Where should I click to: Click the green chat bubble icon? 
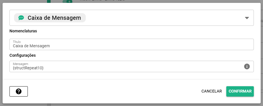tap(21, 18)
